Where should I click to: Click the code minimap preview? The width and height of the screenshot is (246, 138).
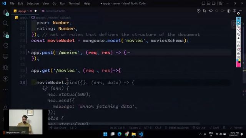pyautogui.click(x=234, y=25)
